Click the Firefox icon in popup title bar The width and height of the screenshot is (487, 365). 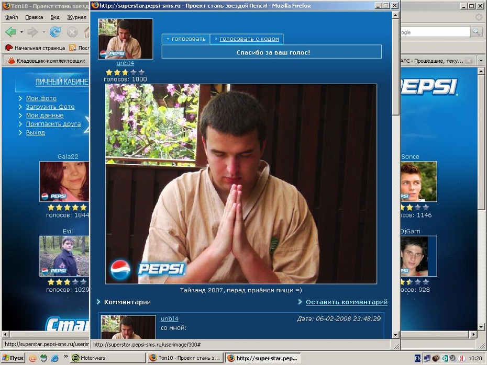pyautogui.click(x=95, y=5)
